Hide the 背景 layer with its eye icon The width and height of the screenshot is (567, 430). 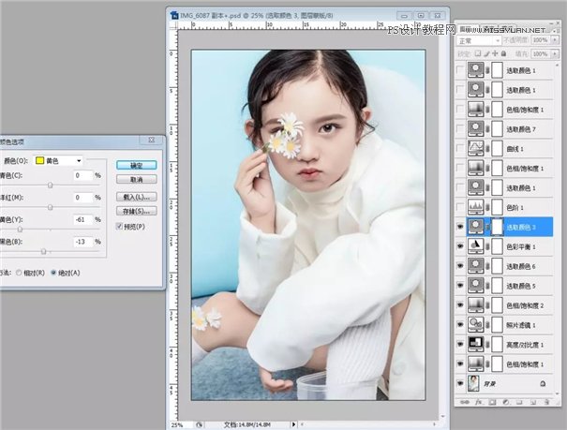pos(458,383)
